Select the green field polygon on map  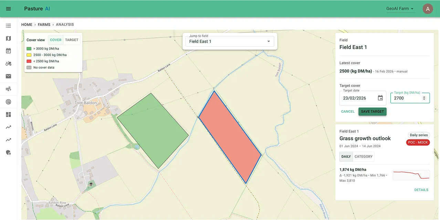point(153,131)
